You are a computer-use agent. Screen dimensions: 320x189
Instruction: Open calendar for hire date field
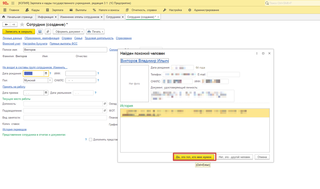tap(46, 93)
